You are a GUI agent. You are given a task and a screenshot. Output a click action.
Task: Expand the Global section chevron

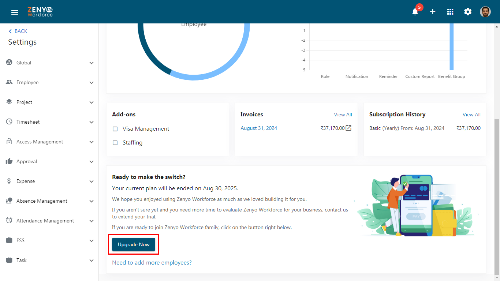pos(92,63)
